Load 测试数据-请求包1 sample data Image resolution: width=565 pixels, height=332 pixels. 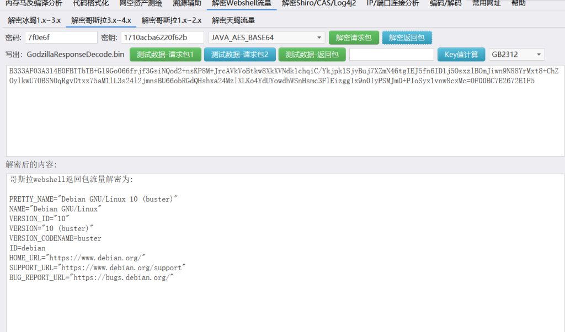pos(165,55)
